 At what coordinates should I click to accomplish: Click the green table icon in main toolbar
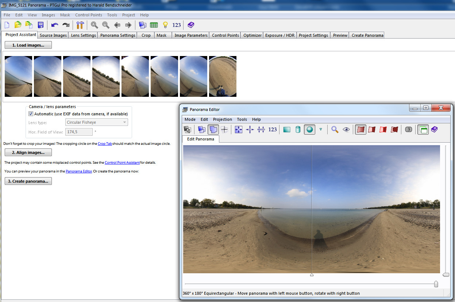click(154, 25)
